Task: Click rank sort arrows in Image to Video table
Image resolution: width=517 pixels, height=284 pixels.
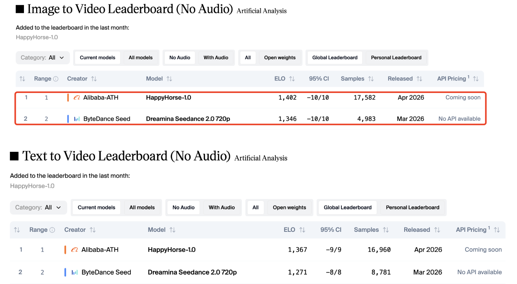Action: (x=22, y=79)
